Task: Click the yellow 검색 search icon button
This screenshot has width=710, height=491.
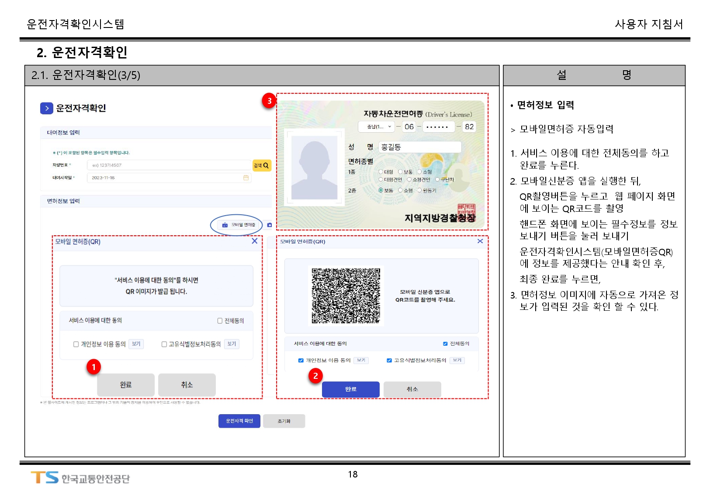Action: click(261, 165)
